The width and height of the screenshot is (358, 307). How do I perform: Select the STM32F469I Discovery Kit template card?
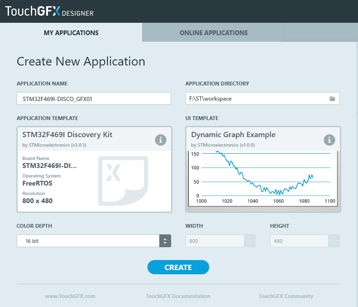tap(94, 169)
